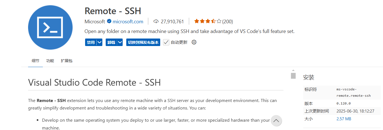
Task: Click the 2.57 MB size link
Action: tap(344, 119)
